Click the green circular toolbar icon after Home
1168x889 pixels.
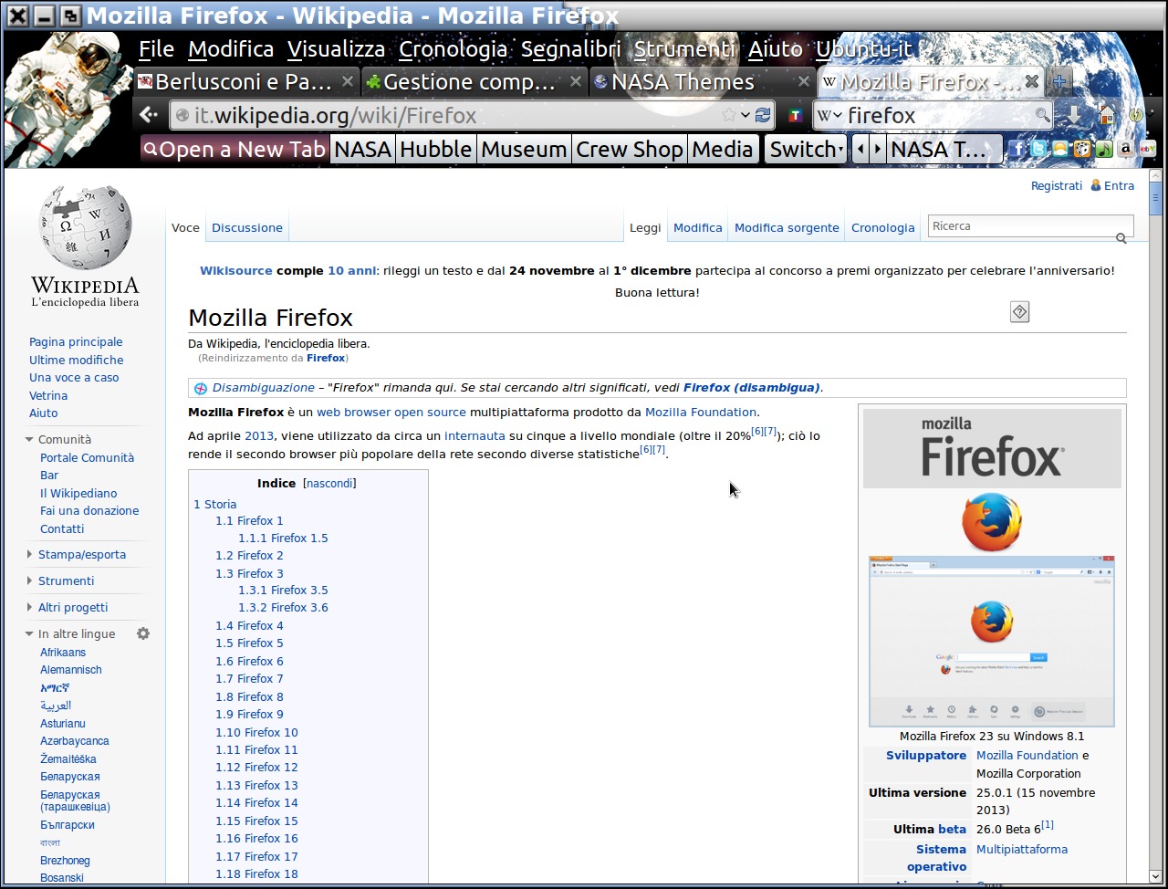[1136, 115]
